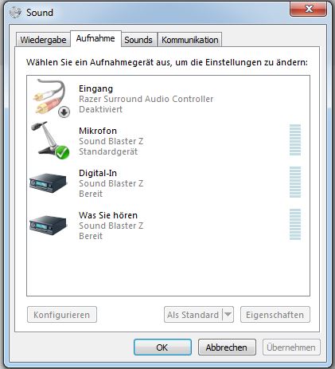This screenshot has width=335, height=369.
Task: Select the Aufnahme tab
Action: coord(95,38)
